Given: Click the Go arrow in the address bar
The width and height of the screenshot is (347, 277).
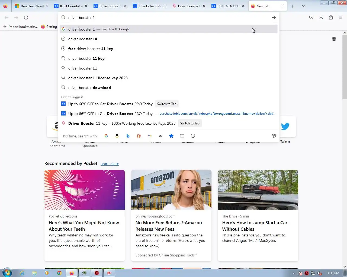Looking at the screenshot, I should tap(274, 18).
